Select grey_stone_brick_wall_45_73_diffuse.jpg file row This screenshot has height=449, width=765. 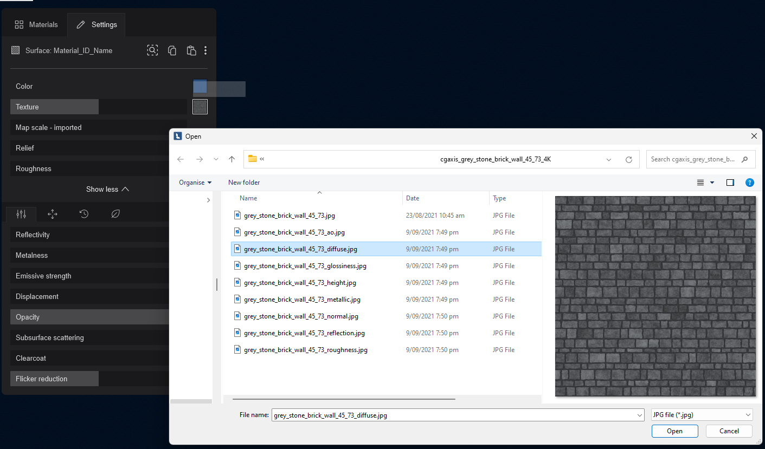coord(386,249)
